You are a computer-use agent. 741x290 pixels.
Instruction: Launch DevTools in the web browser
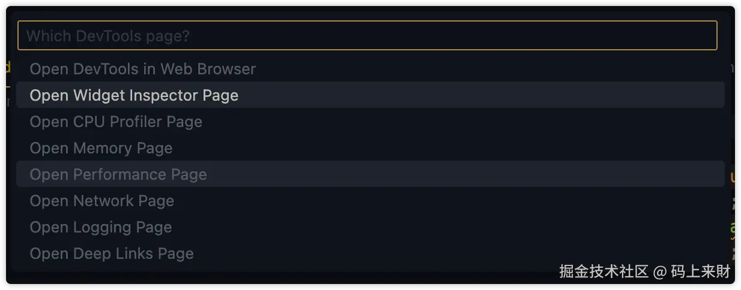point(142,69)
